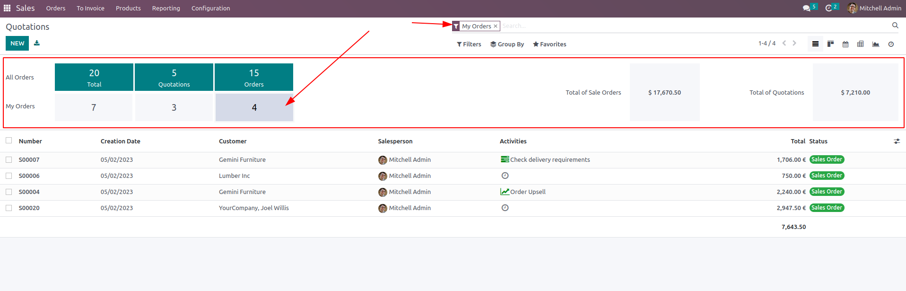Open the To Invoice menu
Image resolution: width=906 pixels, height=291 pixels.
(91, 8)
